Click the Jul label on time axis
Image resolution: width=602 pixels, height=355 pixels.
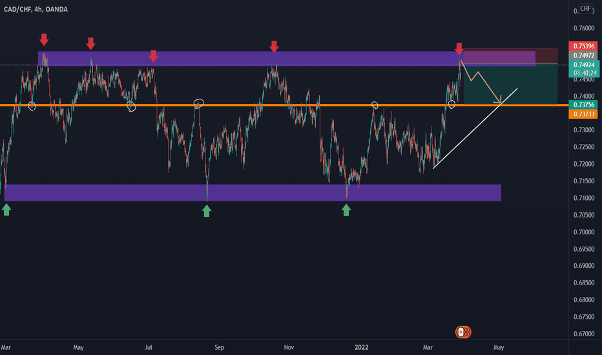pos(148,347)
